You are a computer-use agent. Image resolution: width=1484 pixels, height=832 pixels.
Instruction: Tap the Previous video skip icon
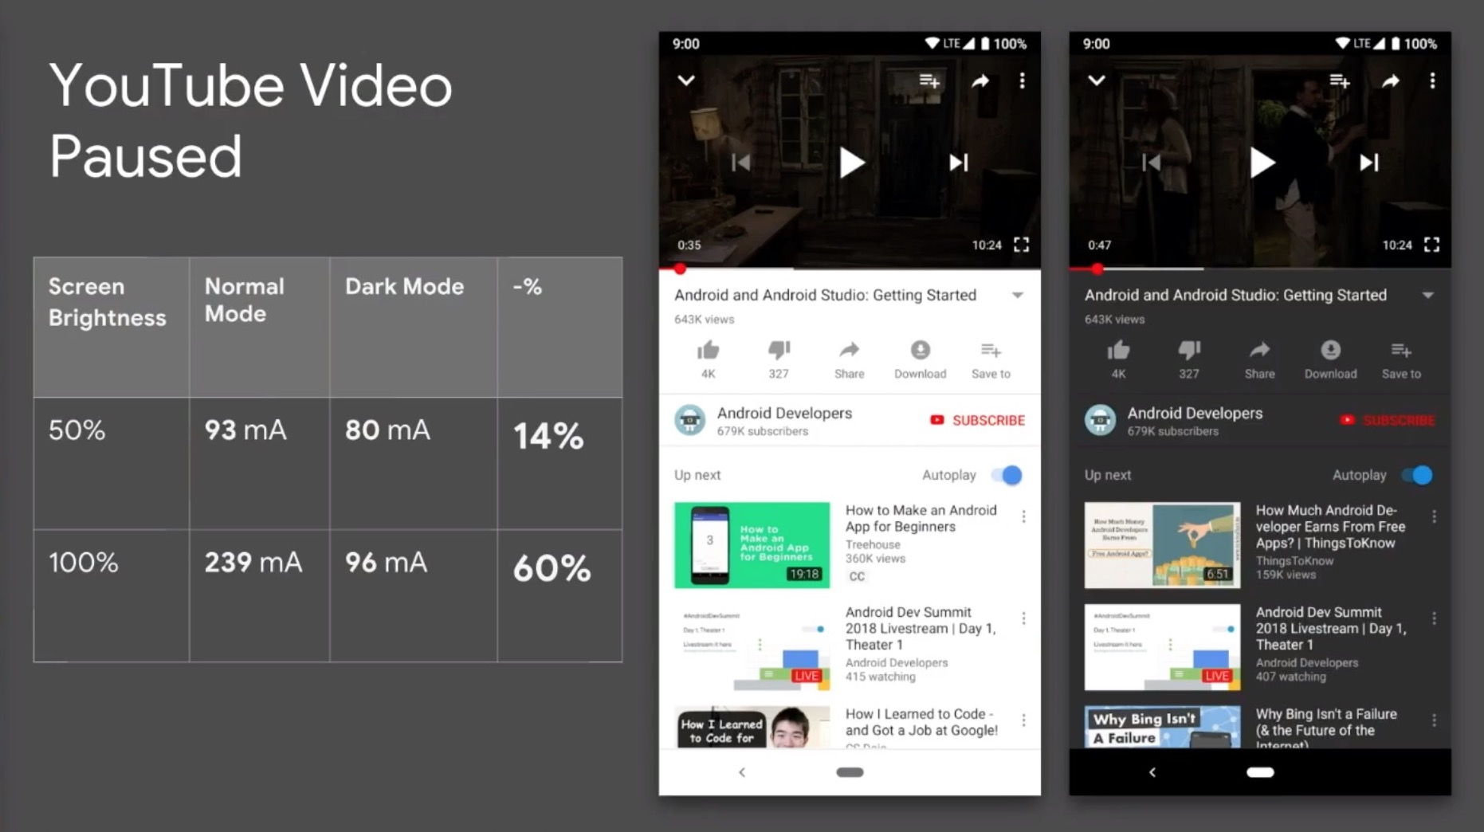(741, 163)
